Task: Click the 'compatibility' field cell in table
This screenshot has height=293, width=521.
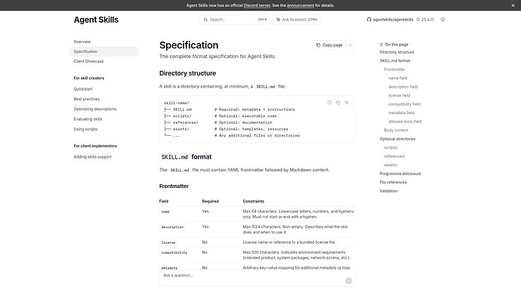Action: pyautogui.click(x=174, y=253)
